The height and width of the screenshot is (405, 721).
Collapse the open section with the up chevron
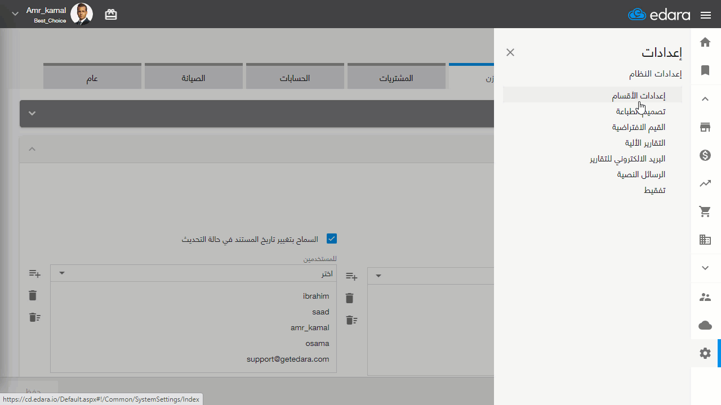click(x=32, y=149)
